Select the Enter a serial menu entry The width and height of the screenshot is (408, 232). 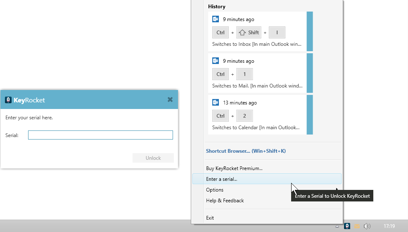coord(267,179)
